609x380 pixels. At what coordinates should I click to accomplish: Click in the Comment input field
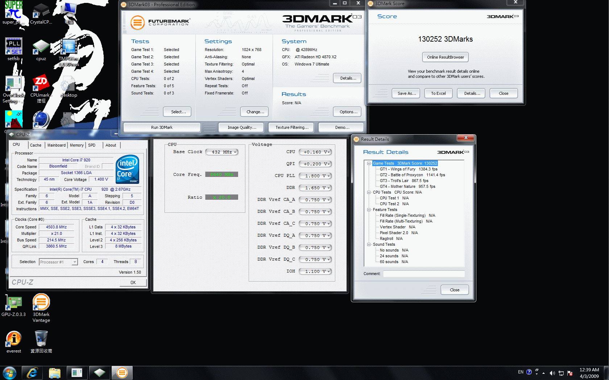point(424,274)
